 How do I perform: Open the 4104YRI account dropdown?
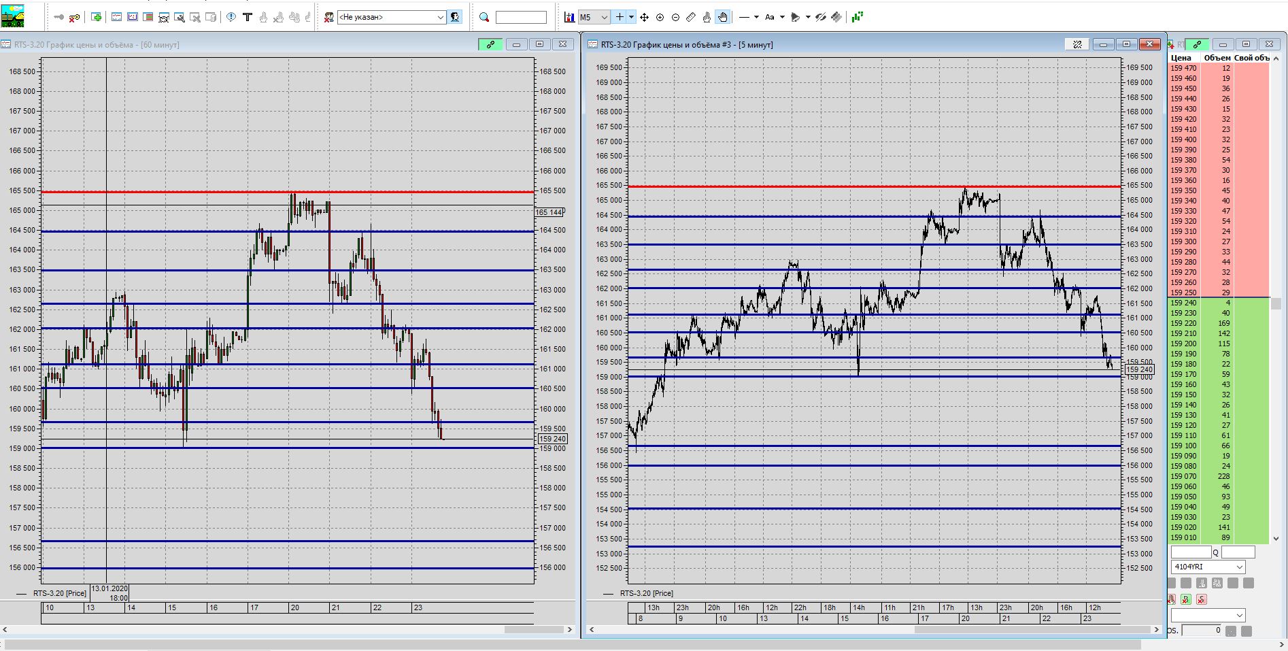pos(1208,567)
